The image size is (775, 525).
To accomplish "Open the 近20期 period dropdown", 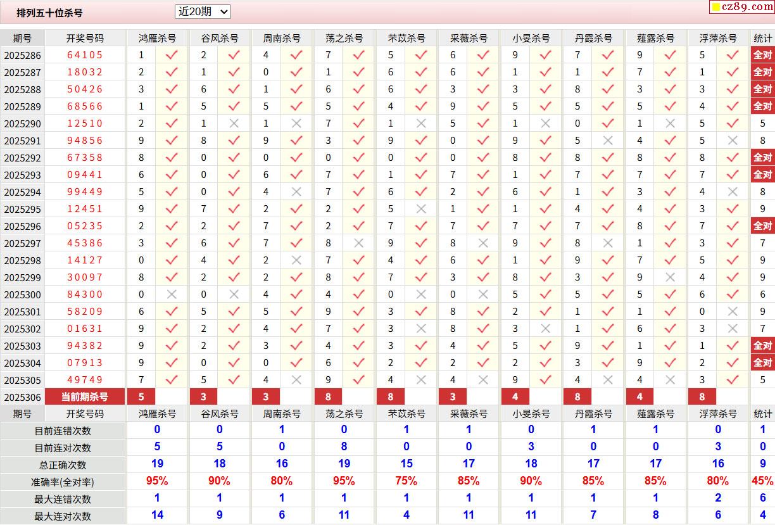I will click(203, 11).
